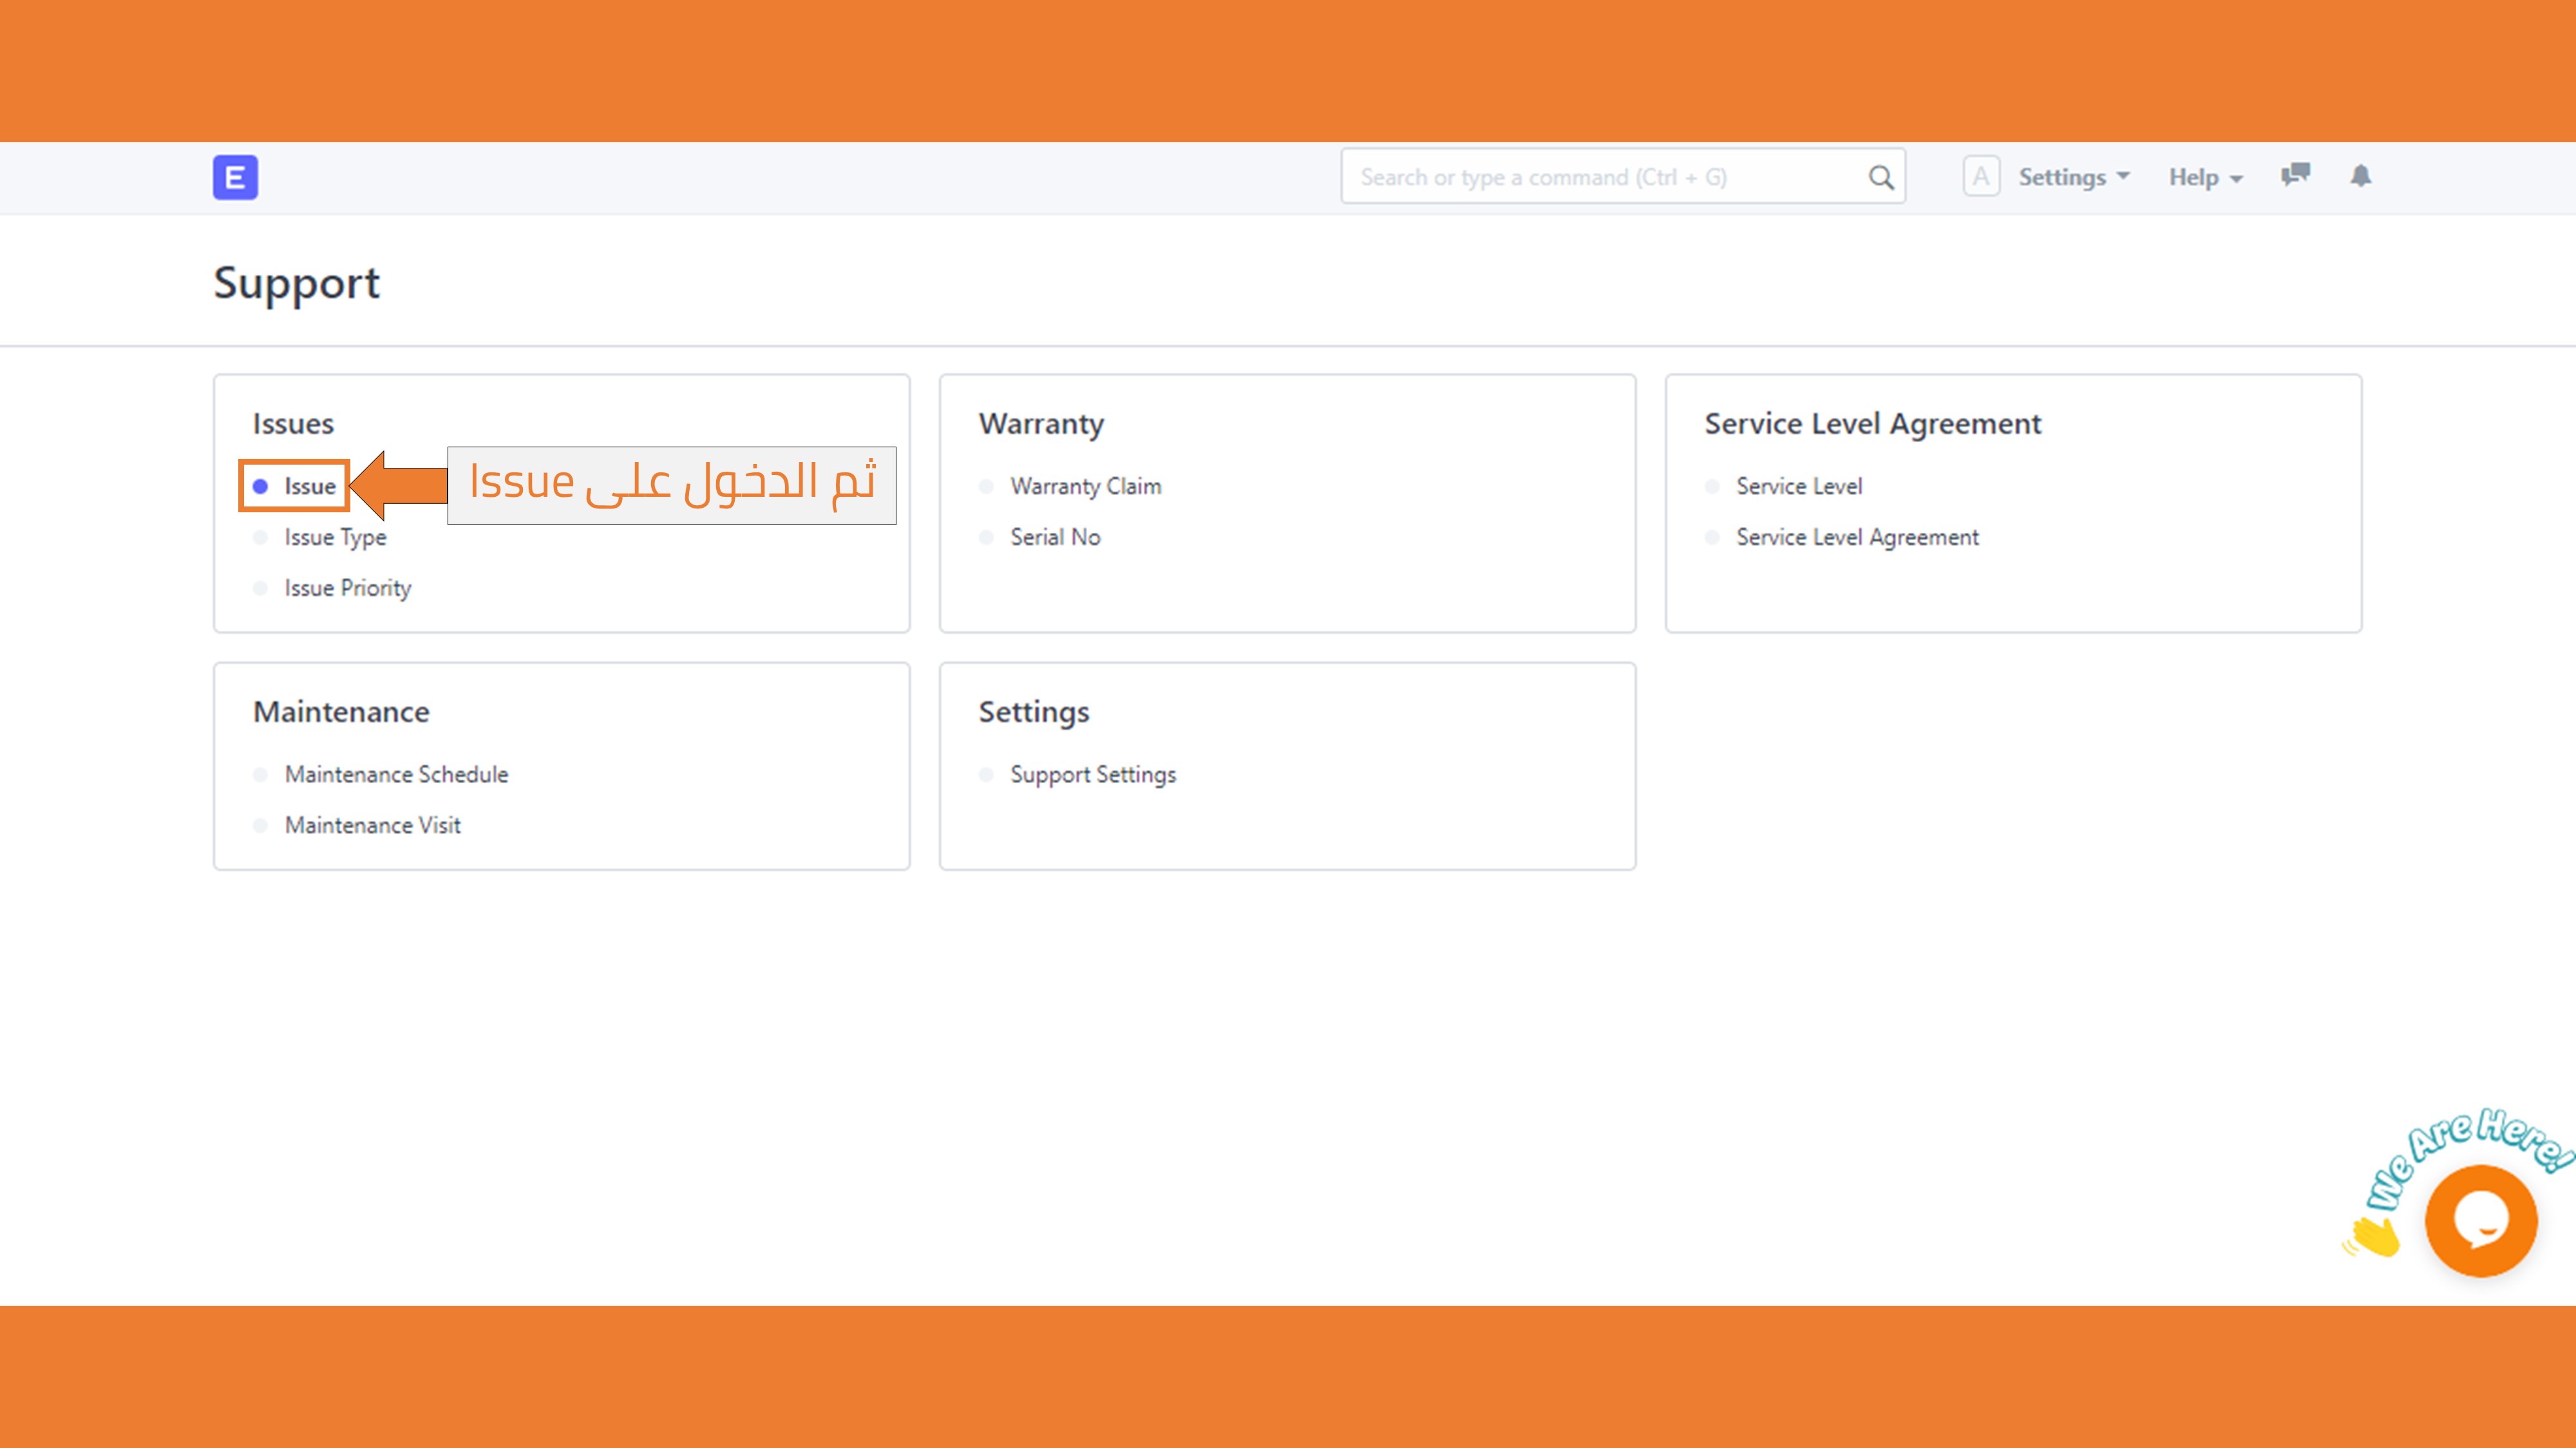Focus the search or command field
This screenshot has width=2576, height=1448.
1622,176
